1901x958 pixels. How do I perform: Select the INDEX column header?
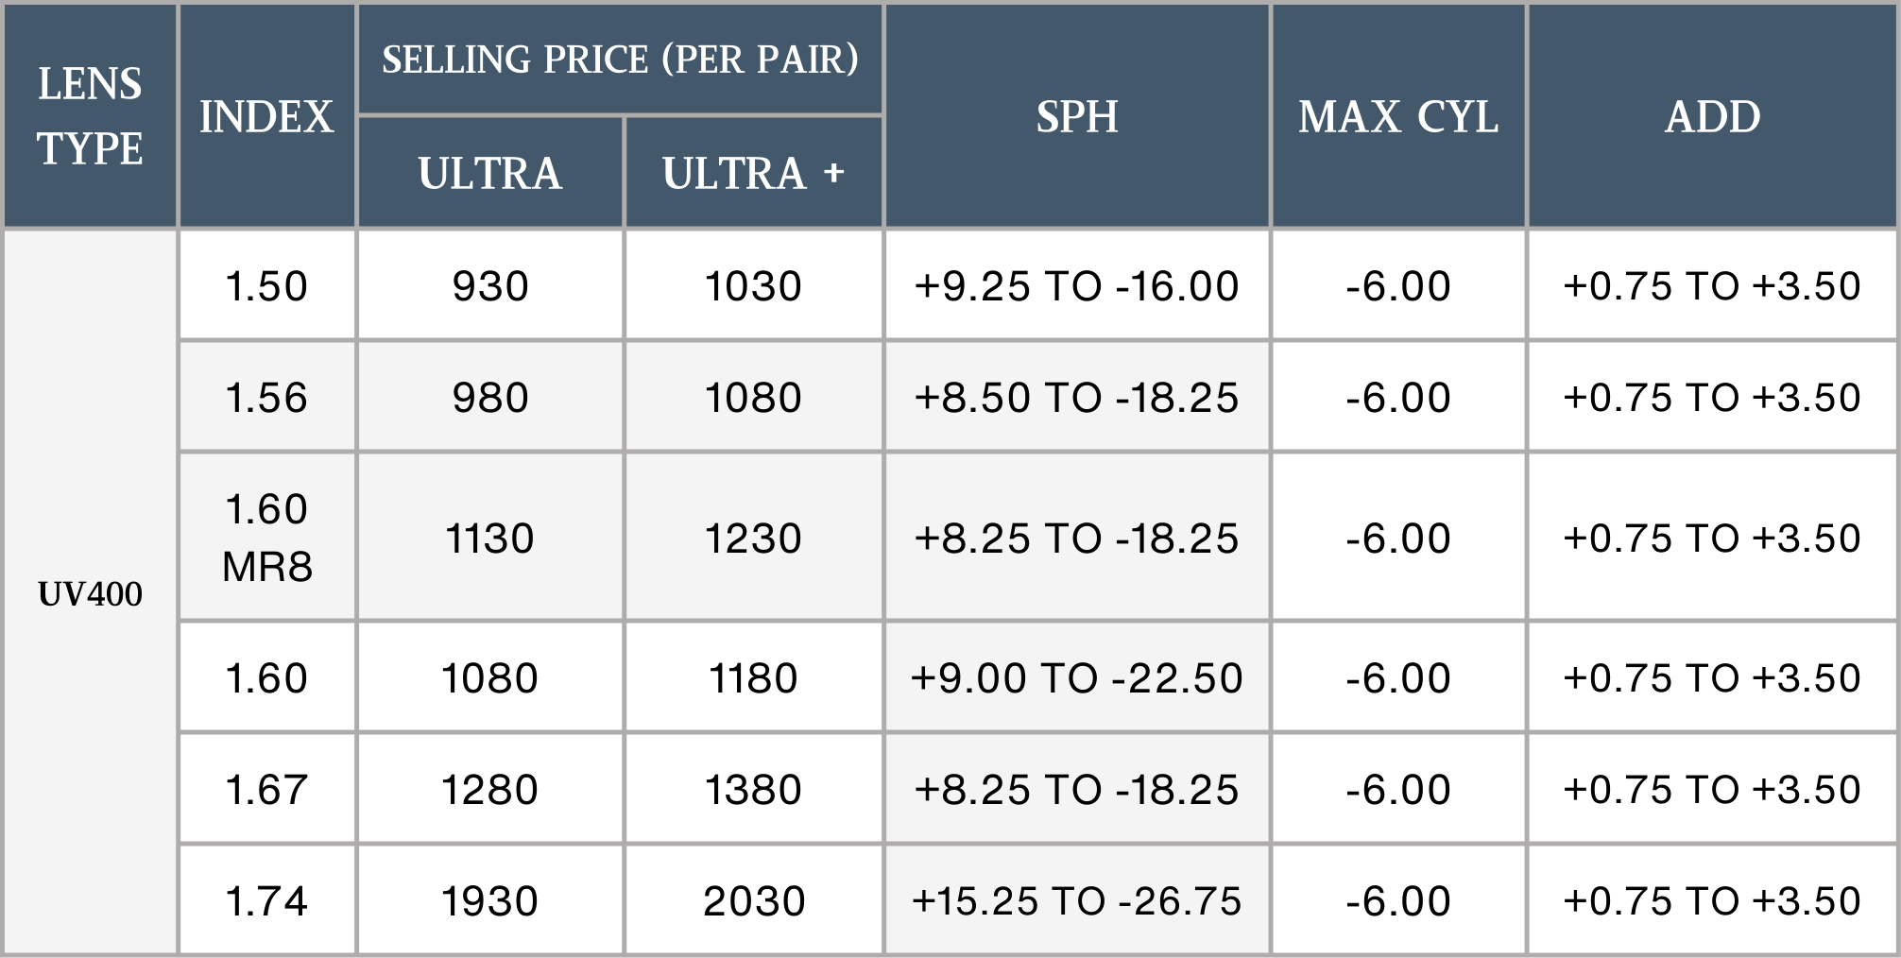click(266, 116)
